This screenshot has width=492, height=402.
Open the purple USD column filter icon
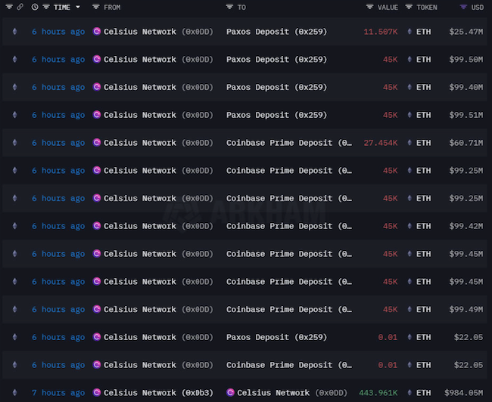point(463,7)
